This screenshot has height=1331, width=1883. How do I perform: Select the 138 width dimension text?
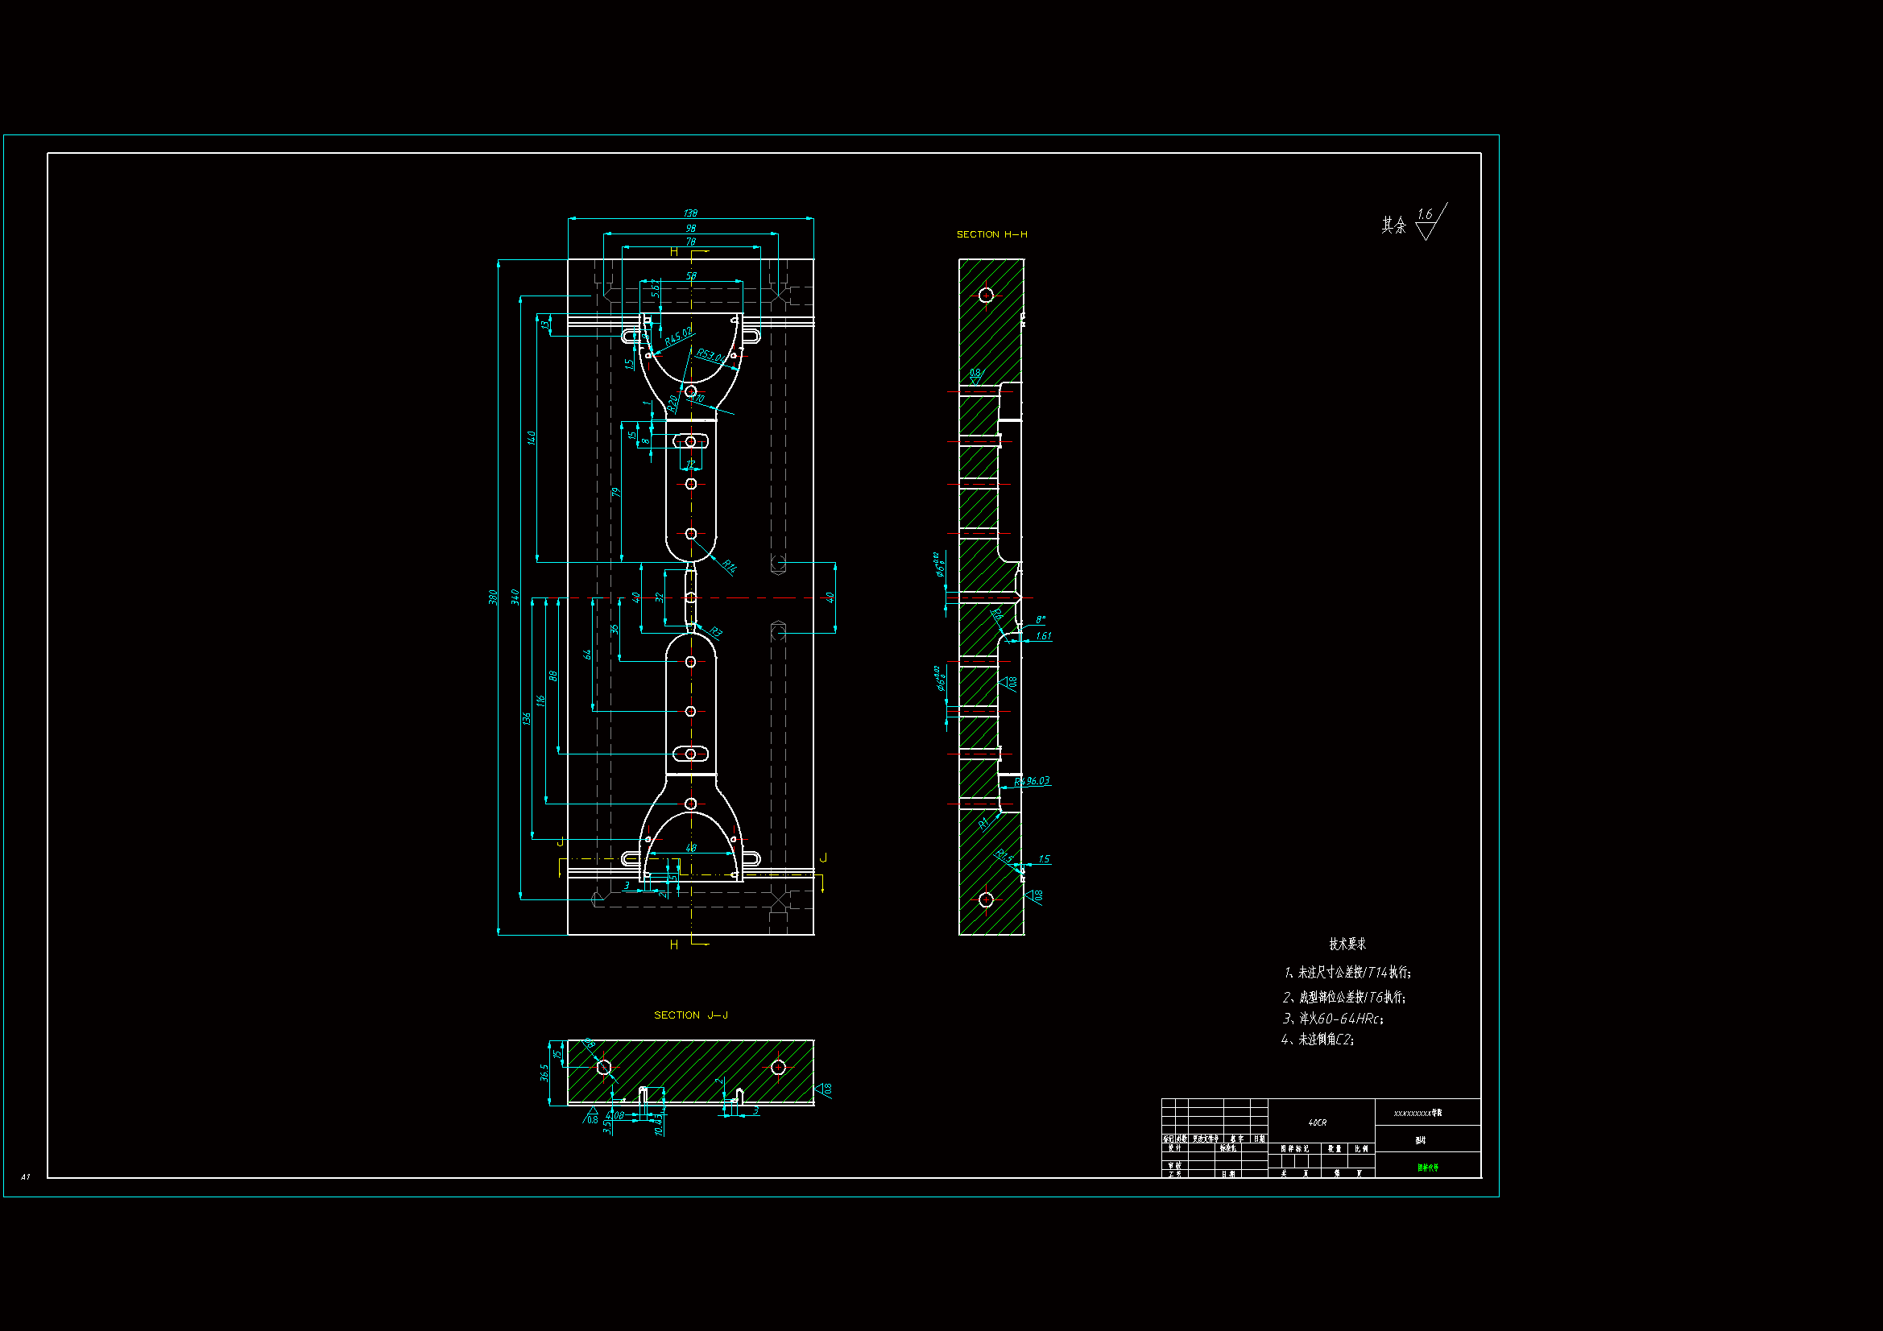690,213
